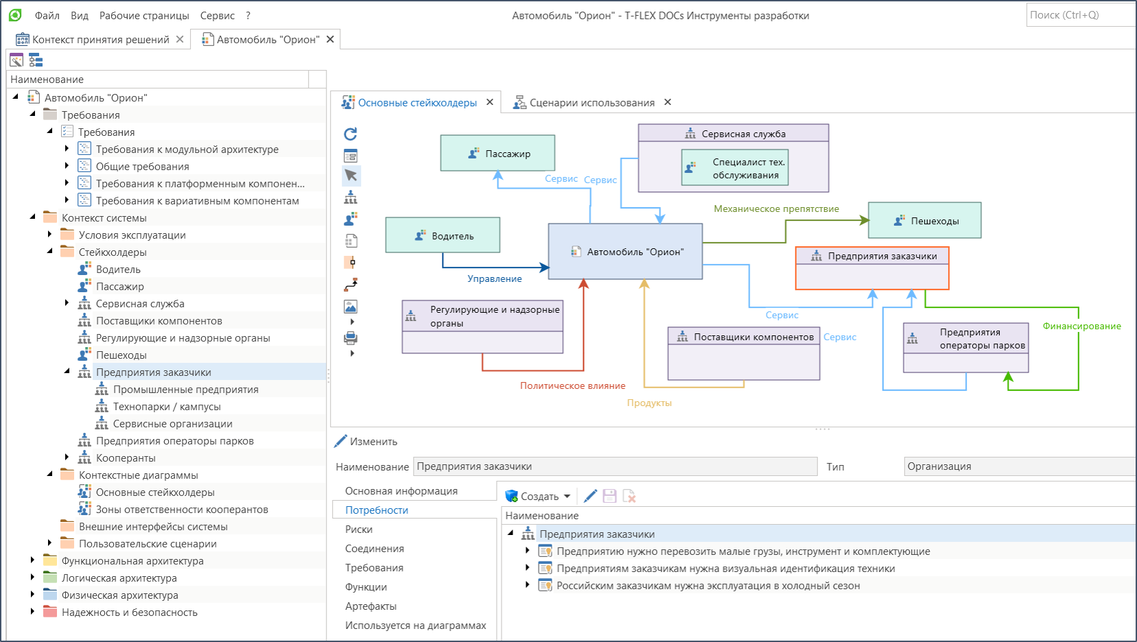Expand the Функциональная архитектура folder
This screenshot has height=642, width=1137.
coord(32,560)
